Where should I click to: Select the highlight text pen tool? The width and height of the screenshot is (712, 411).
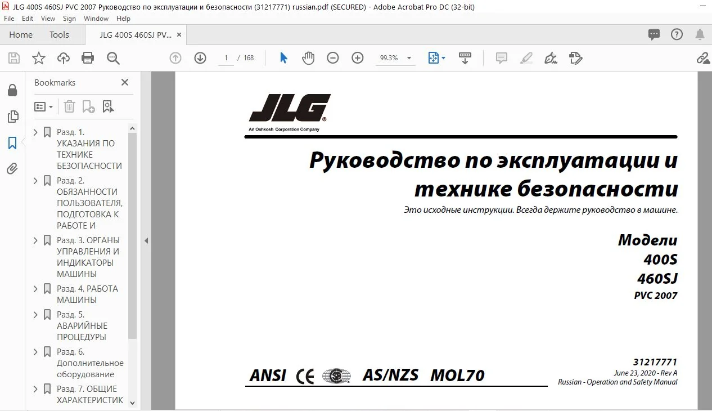[526, 58]
